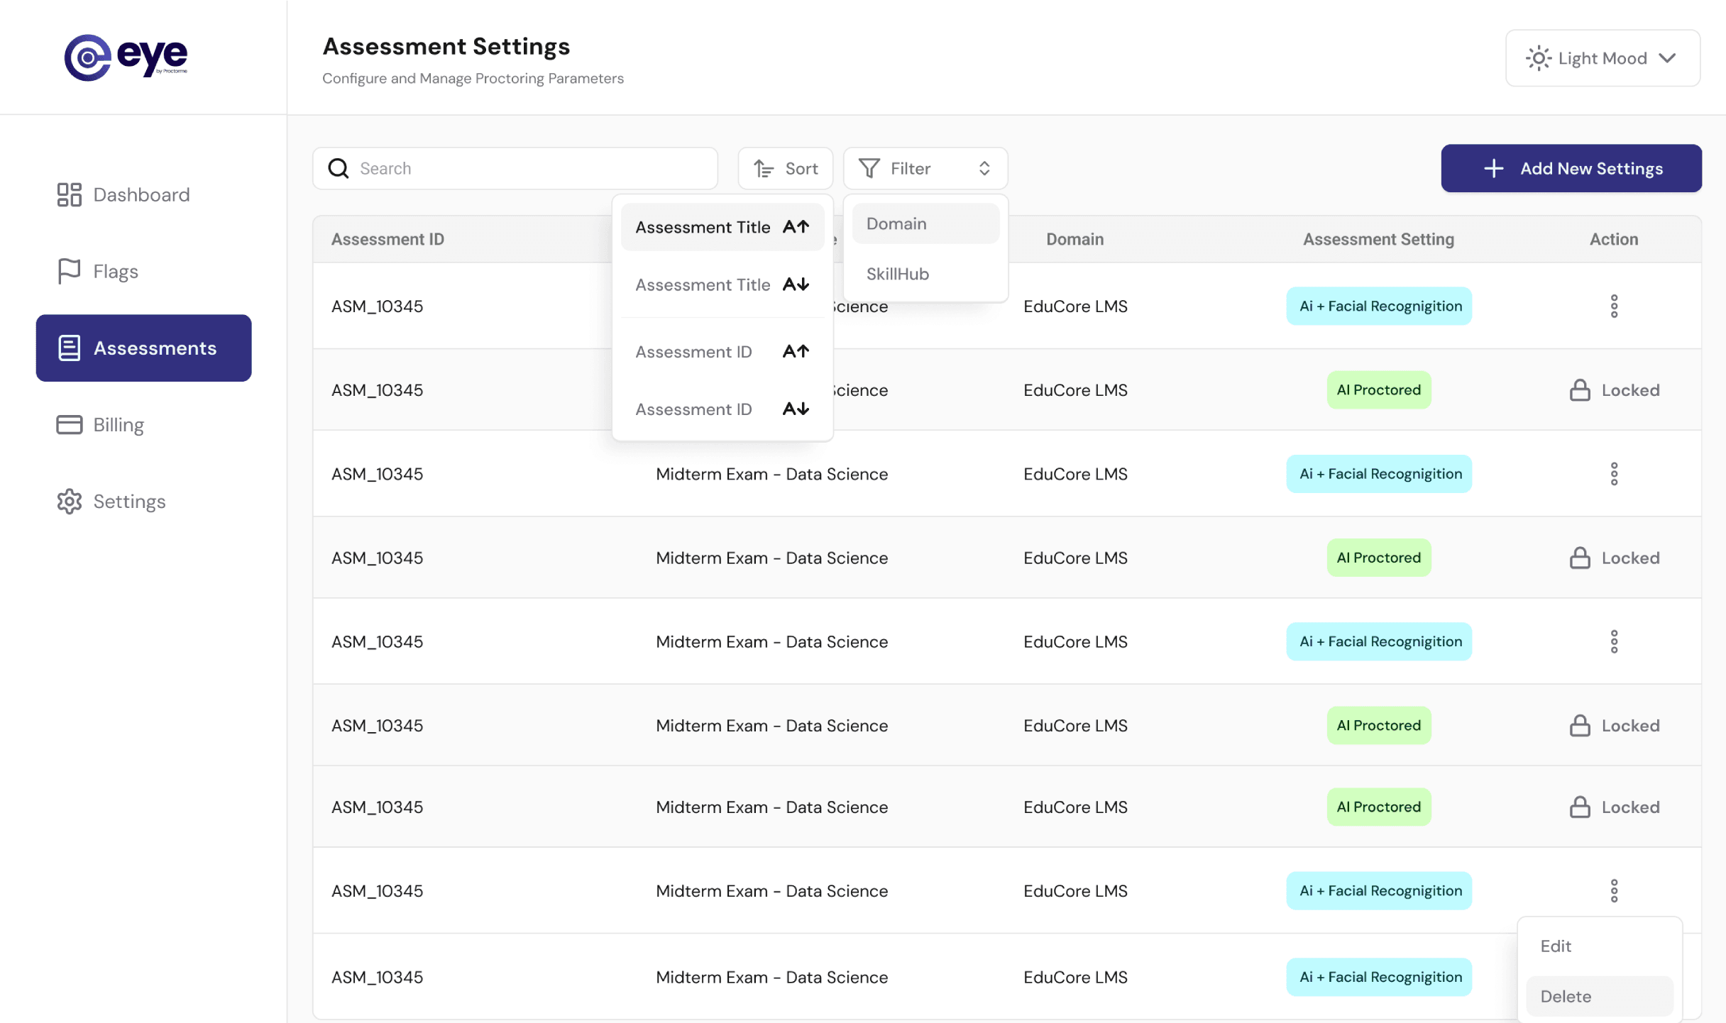Image resolution: width=1726 pixels, height=1023 pixels.
Task: Click Delete in the action menu
Action: pyautogui.click(x=1565, y=996)
